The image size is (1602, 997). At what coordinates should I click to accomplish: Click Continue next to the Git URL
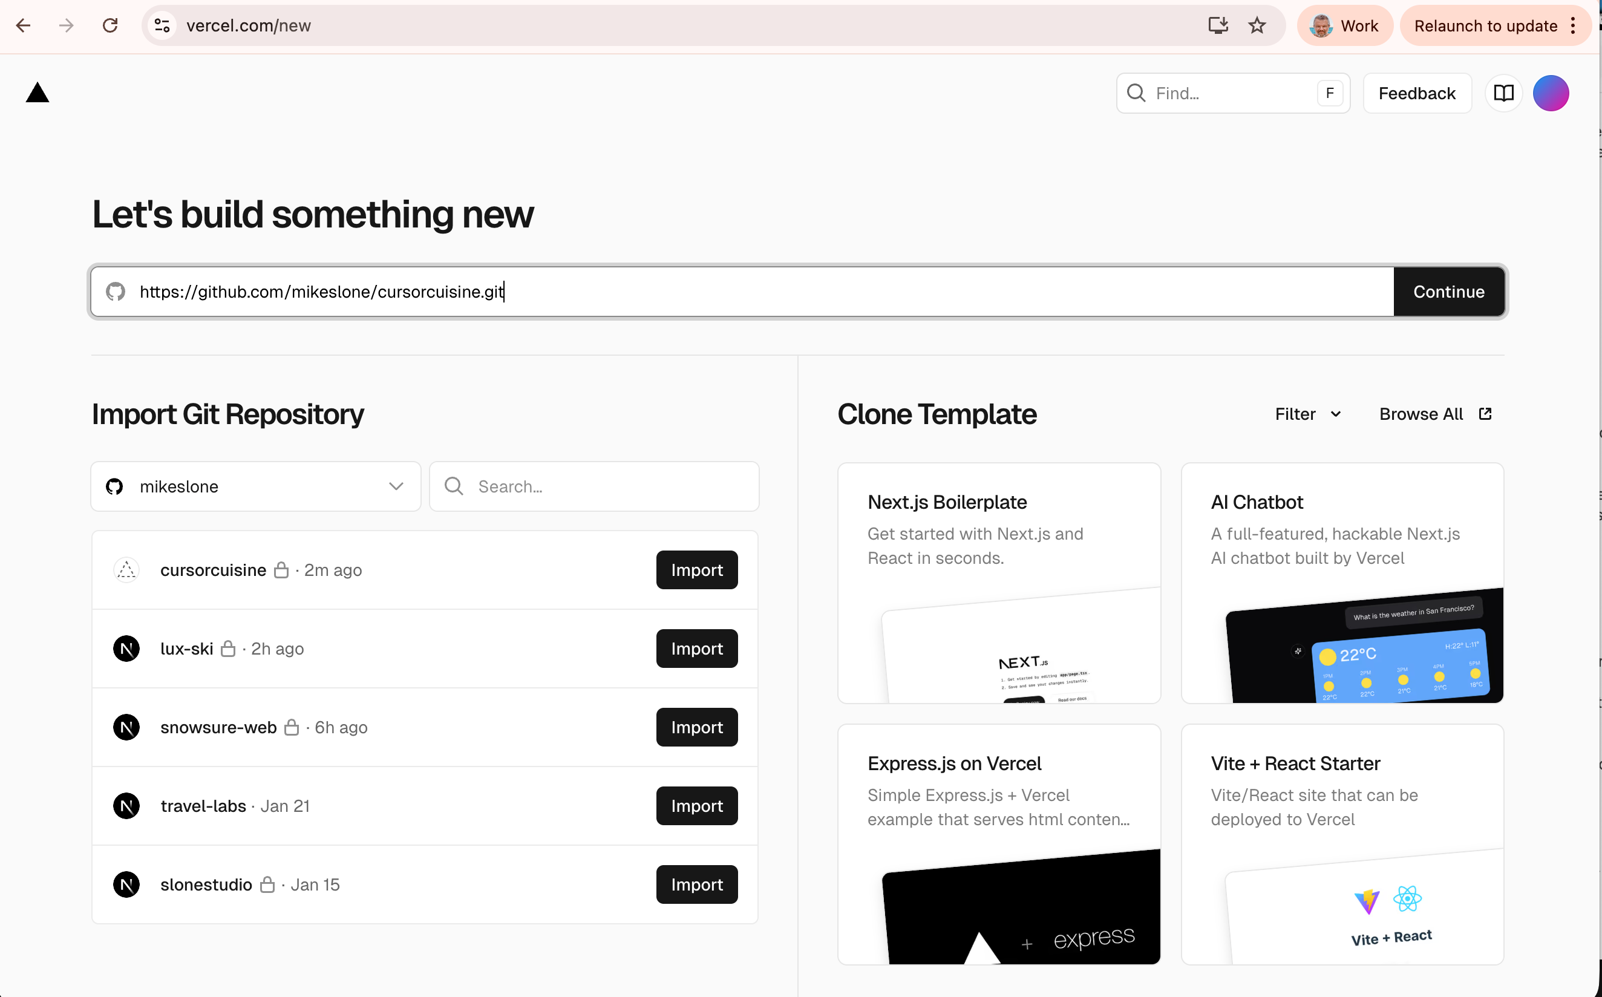point(1448,292)
